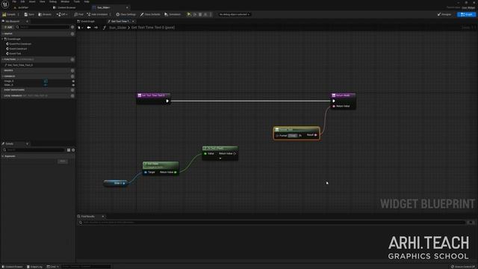
Task: Add new variable with Variables plus icon
Action: coord(72,76)
